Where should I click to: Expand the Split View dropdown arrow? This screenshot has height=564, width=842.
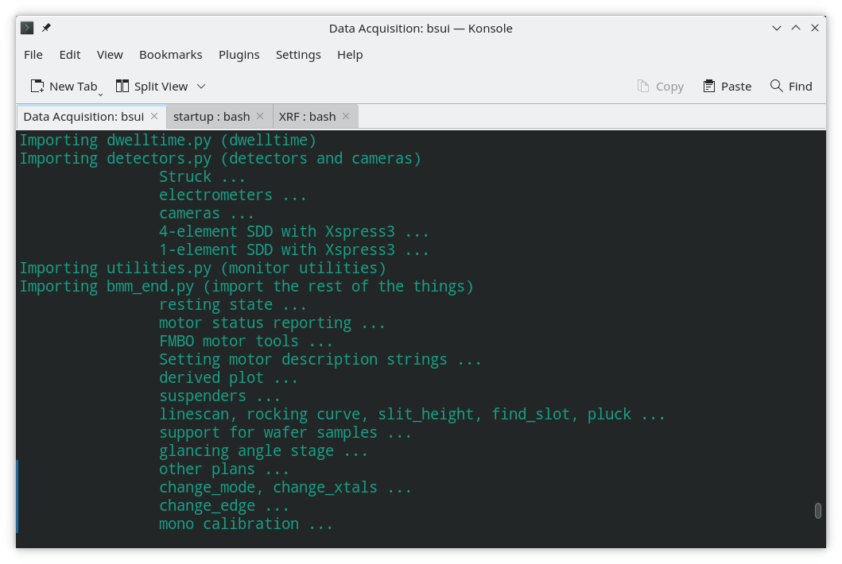pyautogui.click(x=201, y=87)
